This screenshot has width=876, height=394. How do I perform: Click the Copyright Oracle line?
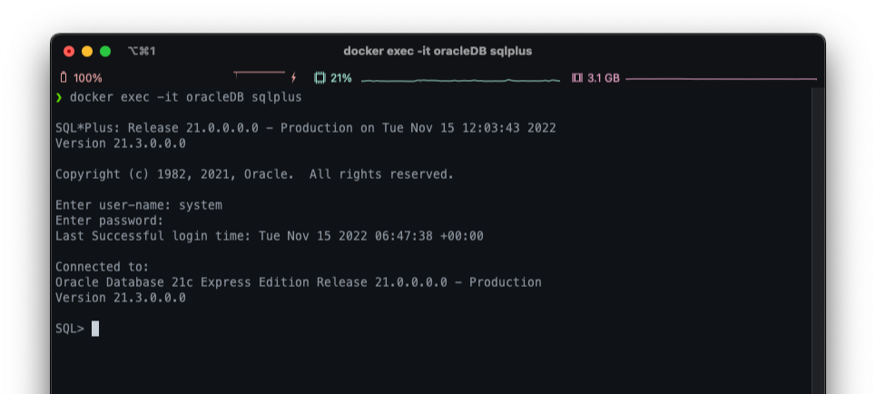coord(254,174)
